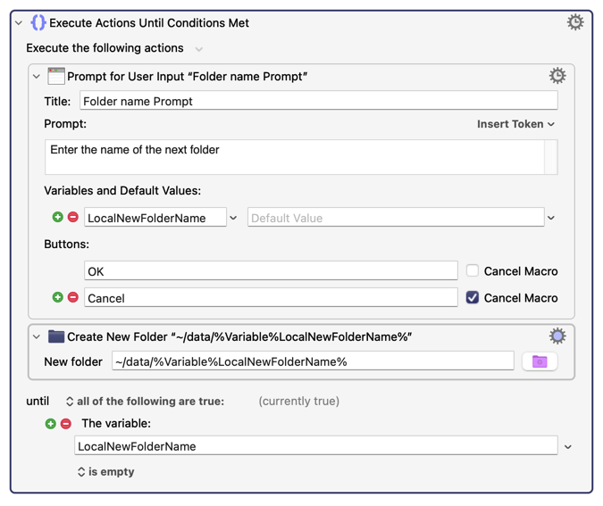Click the Title field 'Folder name Prompt'
Image resolution: width=603 pixels, height=506 pixels.
tap(318, 101)
